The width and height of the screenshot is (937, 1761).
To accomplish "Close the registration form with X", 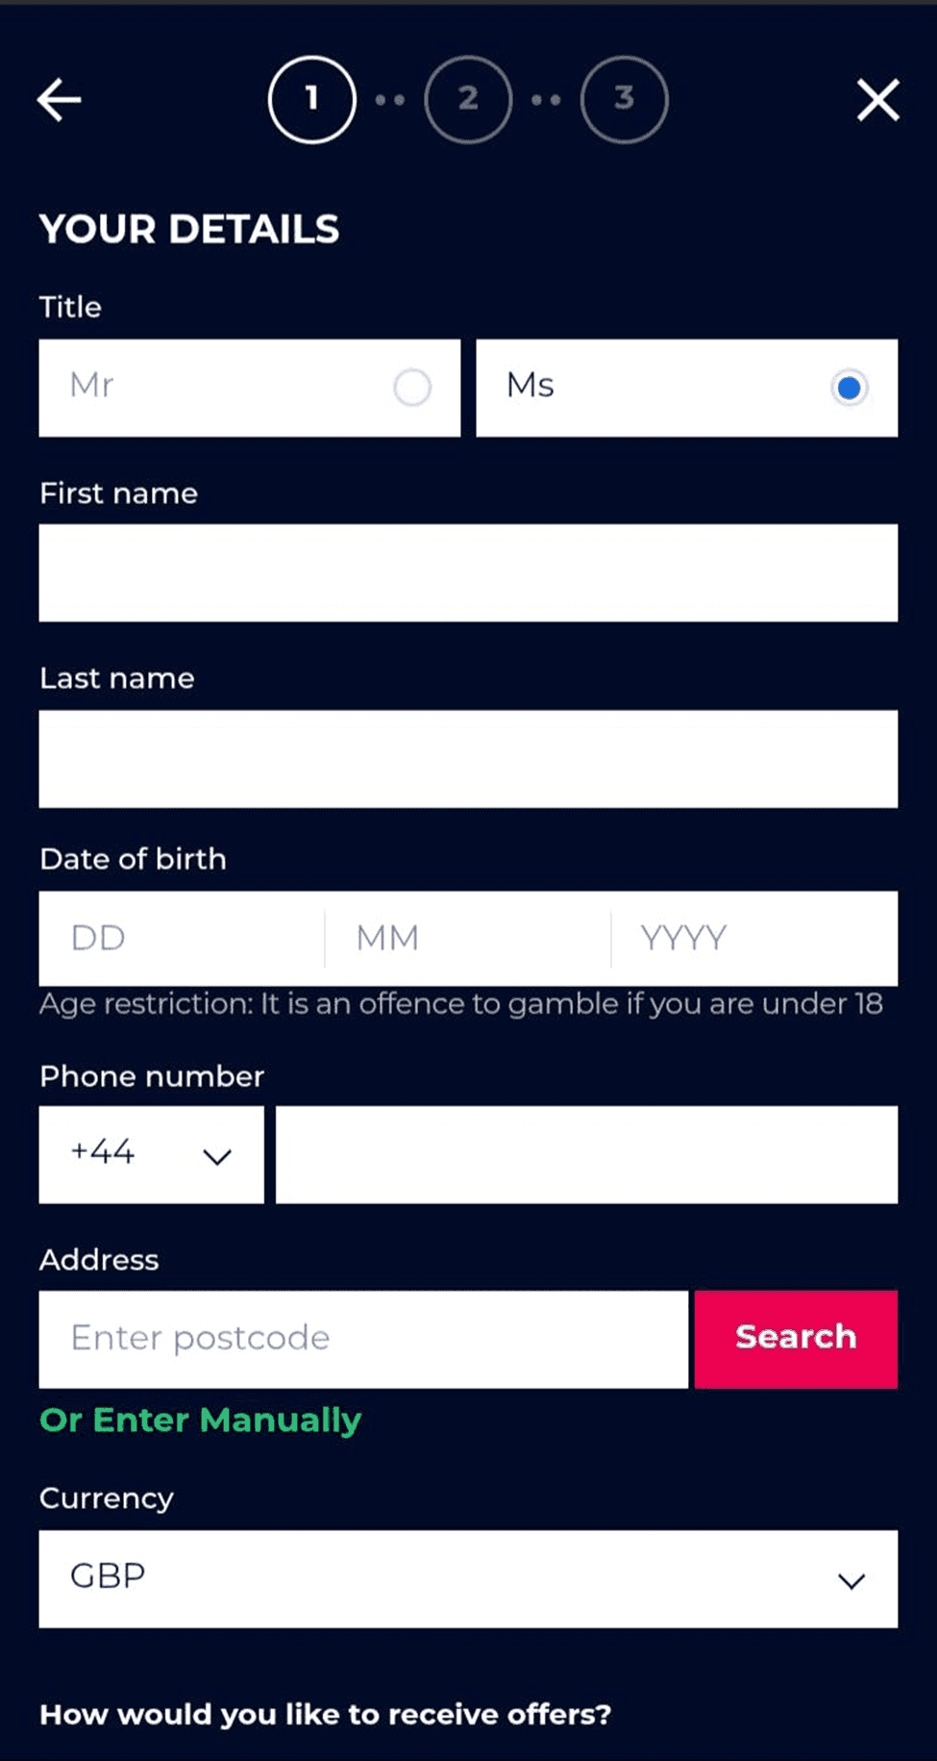I will (x=877, y=100).
